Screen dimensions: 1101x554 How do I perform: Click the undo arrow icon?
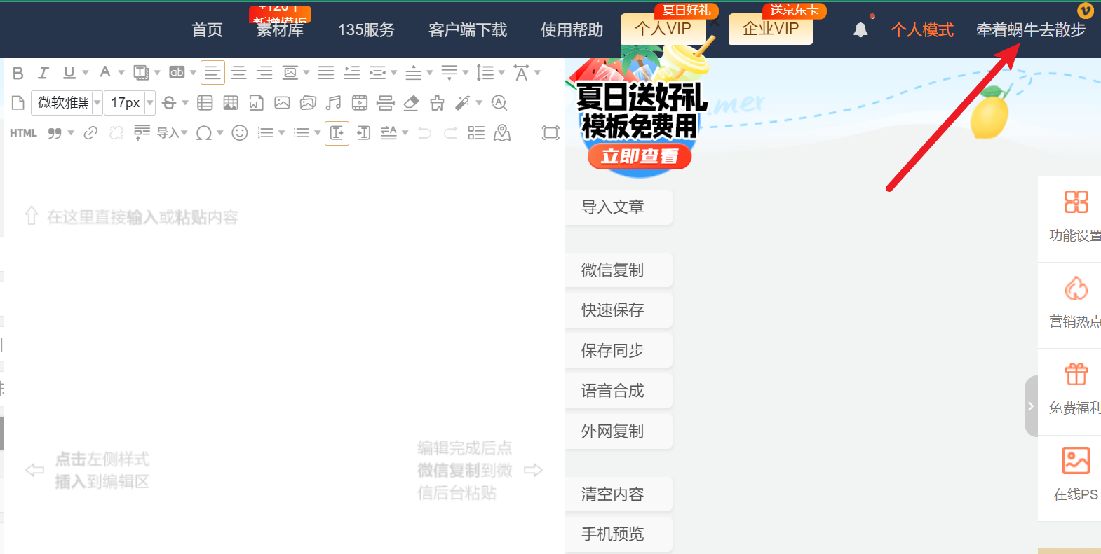(x=425, y=133)
